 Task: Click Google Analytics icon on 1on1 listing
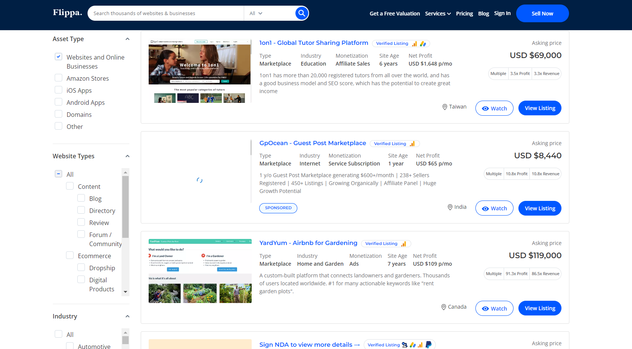[415, 44]
